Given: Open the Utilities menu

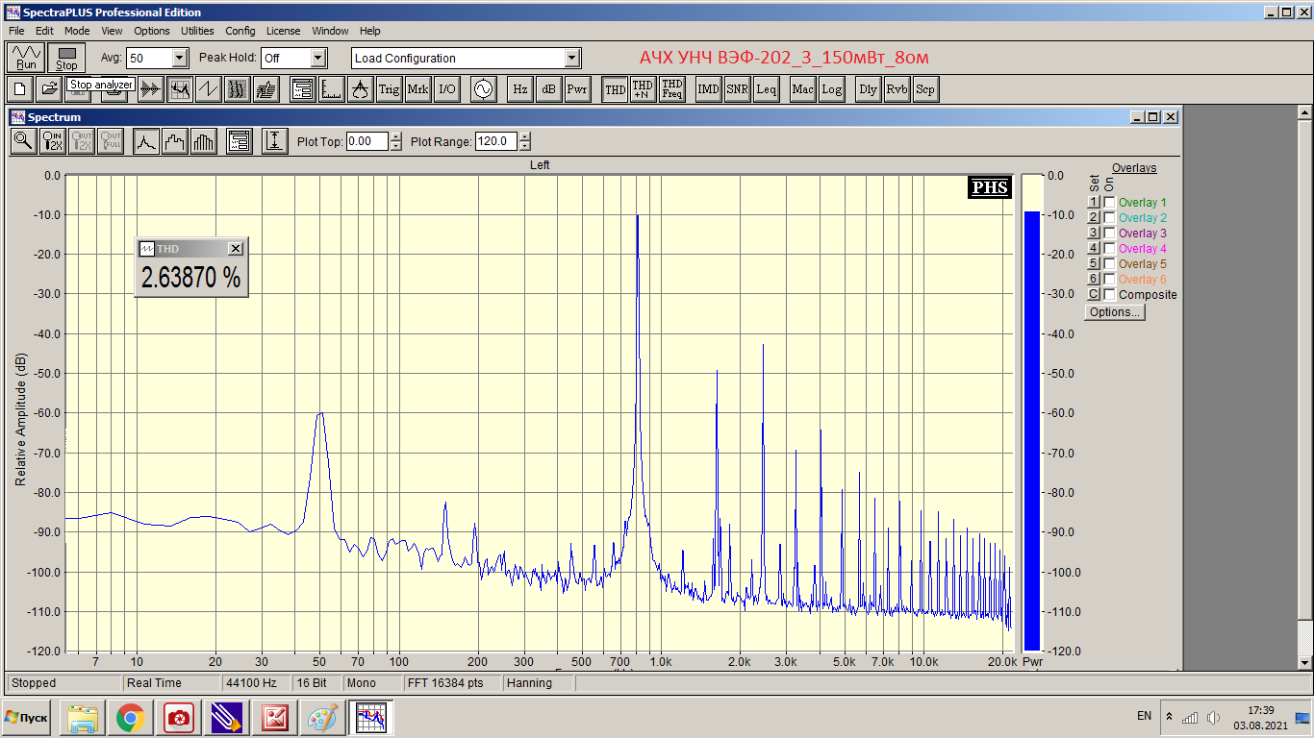Looking at the screenshot, I should tap(197, 31).
